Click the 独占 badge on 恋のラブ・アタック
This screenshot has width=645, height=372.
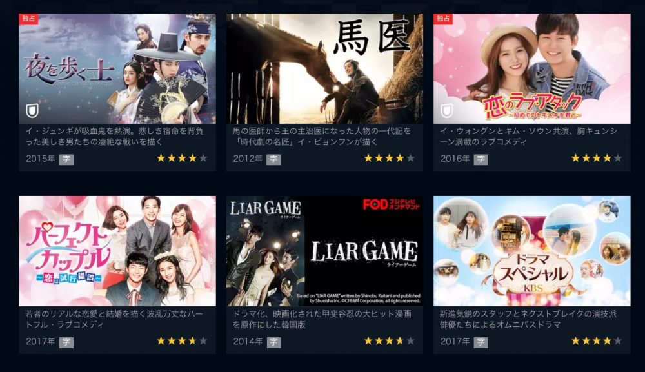[x=443, y=19]
